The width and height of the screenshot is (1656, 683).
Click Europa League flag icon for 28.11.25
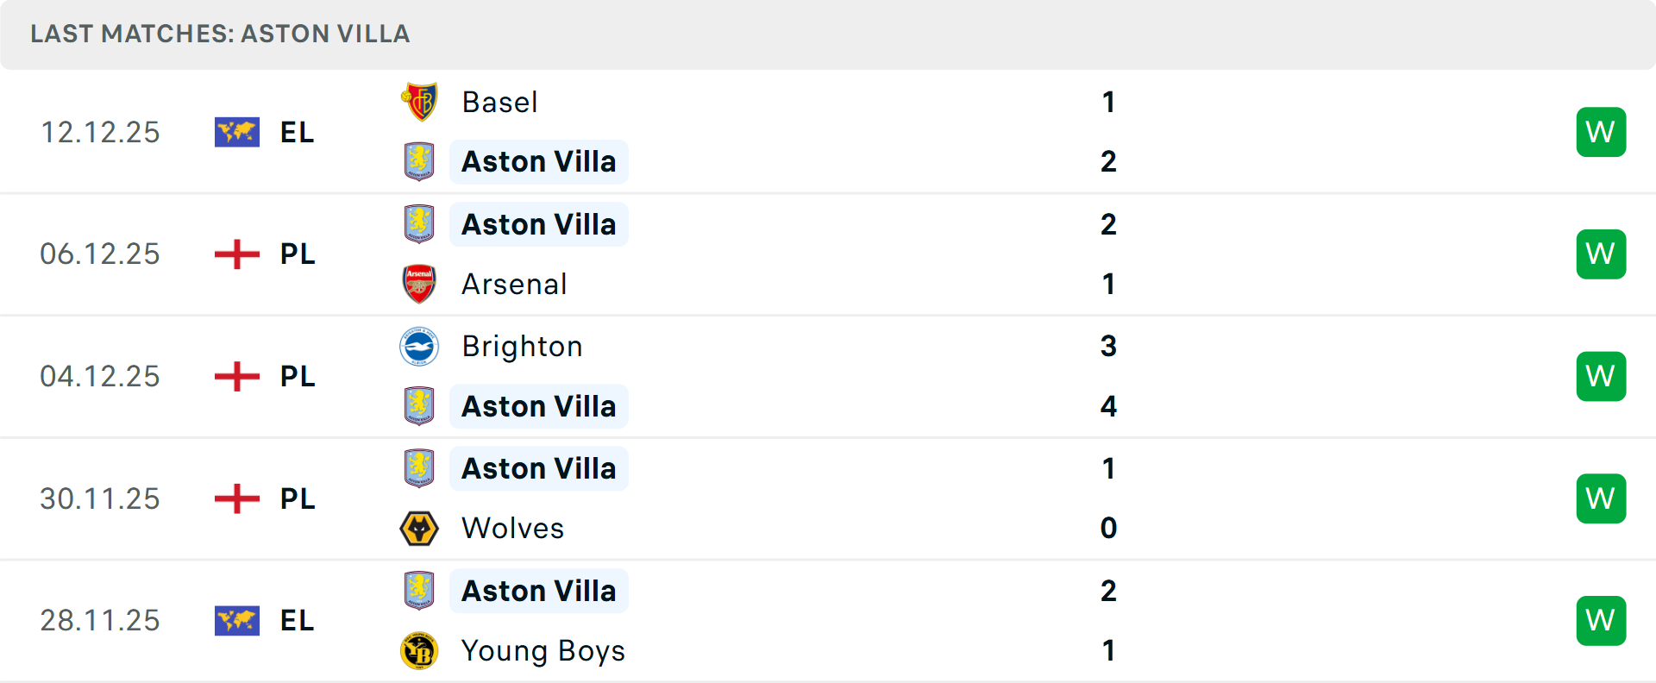pos(237,620)
